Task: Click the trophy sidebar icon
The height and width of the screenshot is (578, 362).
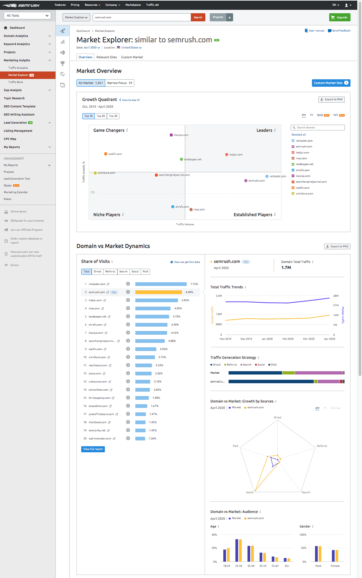Action: [x=63, y=63]
